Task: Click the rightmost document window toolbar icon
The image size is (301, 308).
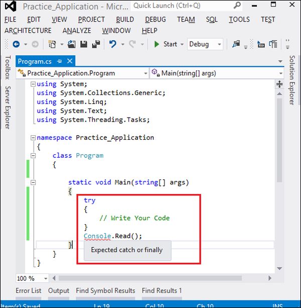Action: [x=273, y=44]
